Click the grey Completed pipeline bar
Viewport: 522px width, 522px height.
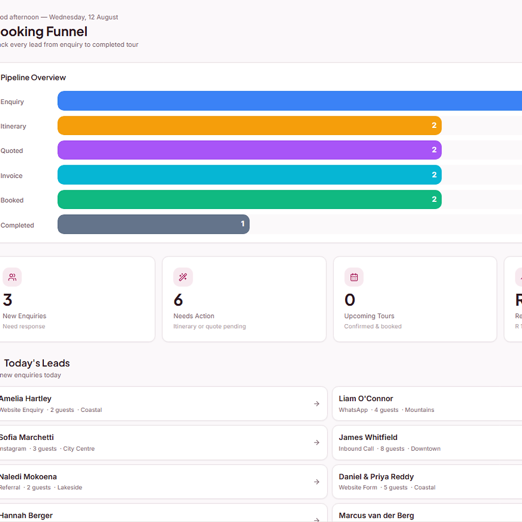153,224
